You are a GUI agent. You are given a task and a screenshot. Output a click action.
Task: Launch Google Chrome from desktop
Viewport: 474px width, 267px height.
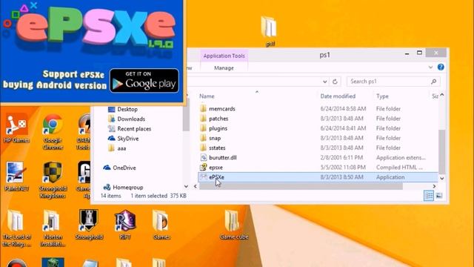point(53,131)
